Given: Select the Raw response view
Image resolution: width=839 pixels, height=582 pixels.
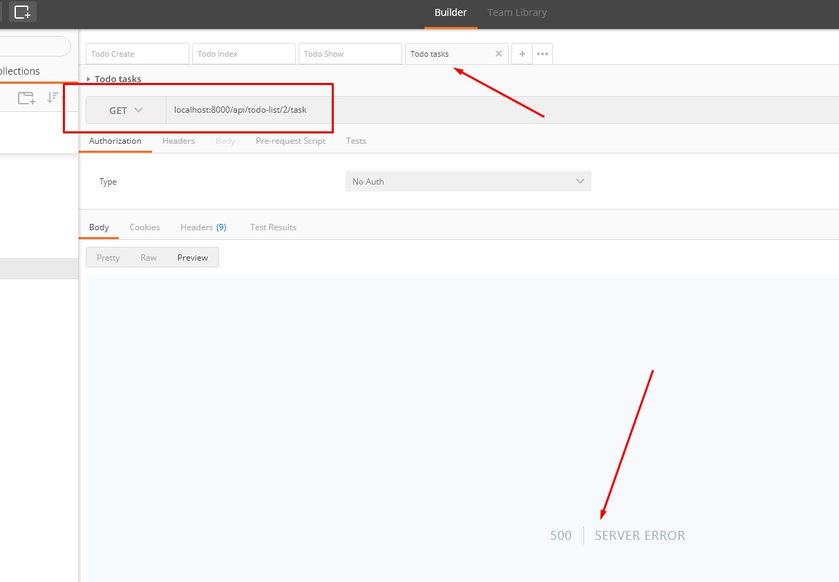Looking at the screenshot, I should pos(149,258).
